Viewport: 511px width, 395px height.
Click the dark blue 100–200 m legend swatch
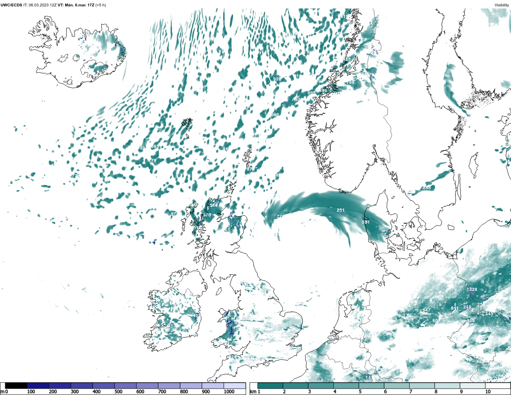38,385
